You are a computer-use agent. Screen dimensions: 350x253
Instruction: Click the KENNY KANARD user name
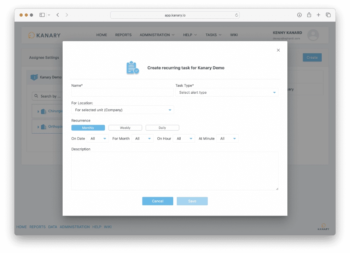(287, 33)
